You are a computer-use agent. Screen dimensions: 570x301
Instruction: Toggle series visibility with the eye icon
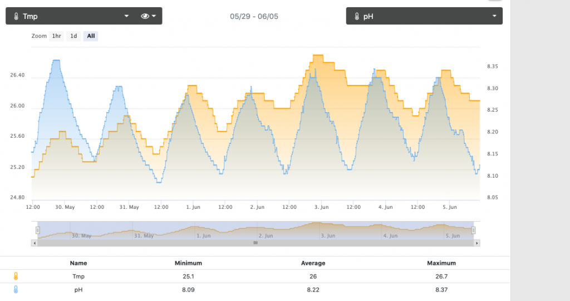145,16
